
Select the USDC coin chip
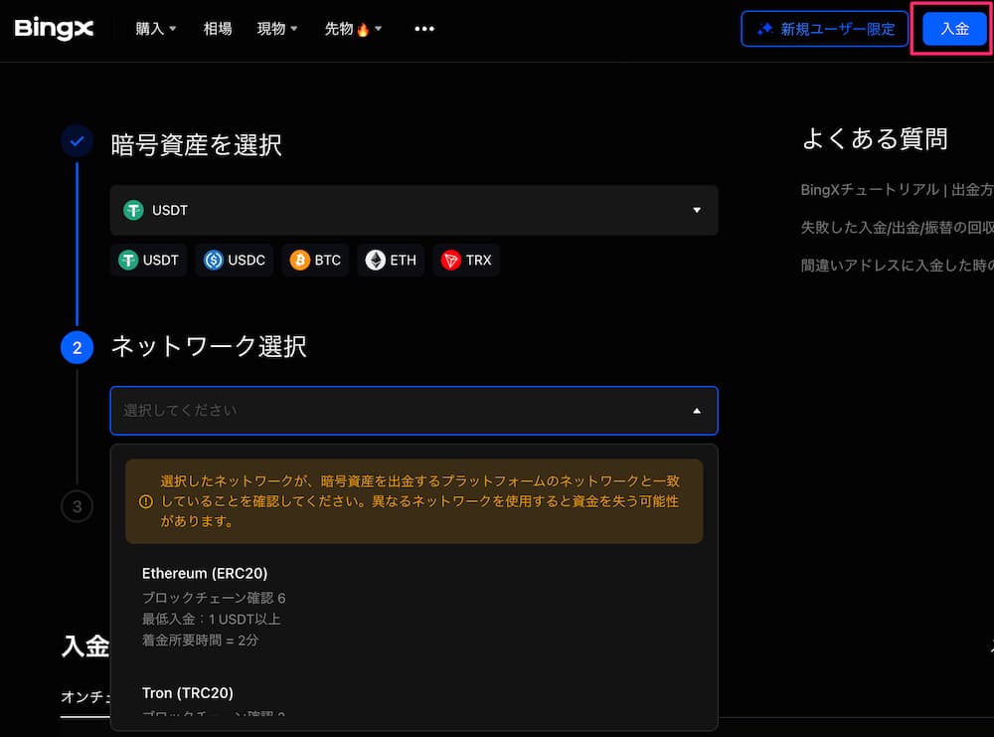tap(235, 261)
